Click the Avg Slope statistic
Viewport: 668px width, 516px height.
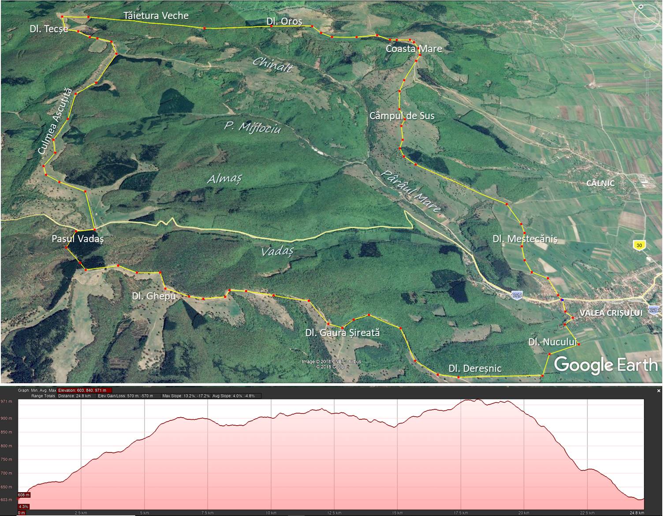[x=237, y=396]
